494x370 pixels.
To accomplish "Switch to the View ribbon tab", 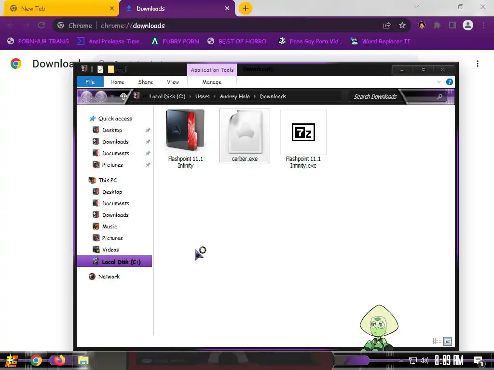I will pos(173,82).
